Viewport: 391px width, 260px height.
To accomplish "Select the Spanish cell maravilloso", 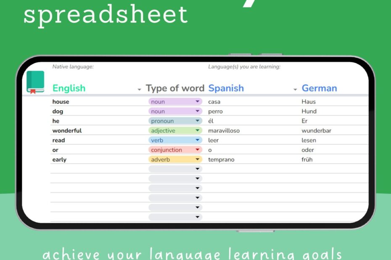I will coord(224,130).
